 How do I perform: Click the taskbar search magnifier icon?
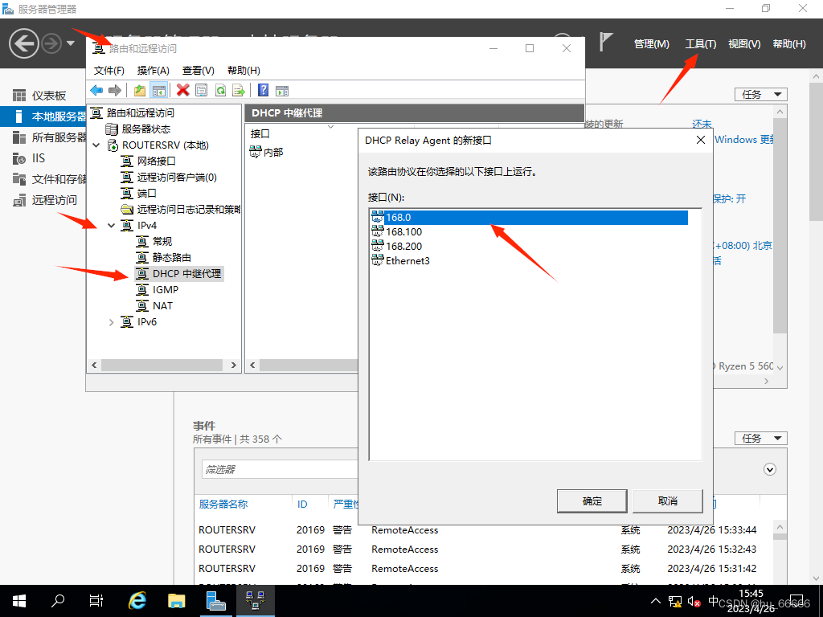(x=58, y=601)
